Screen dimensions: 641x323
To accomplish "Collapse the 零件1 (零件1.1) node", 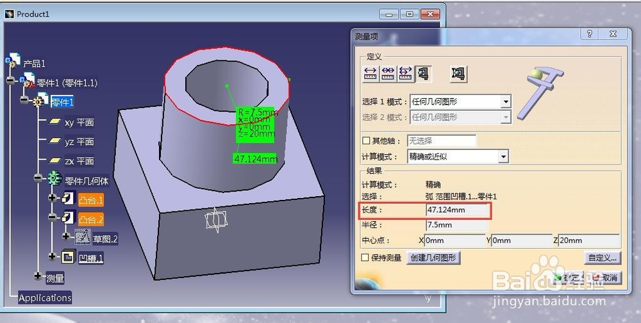I will tap(11, 81).
